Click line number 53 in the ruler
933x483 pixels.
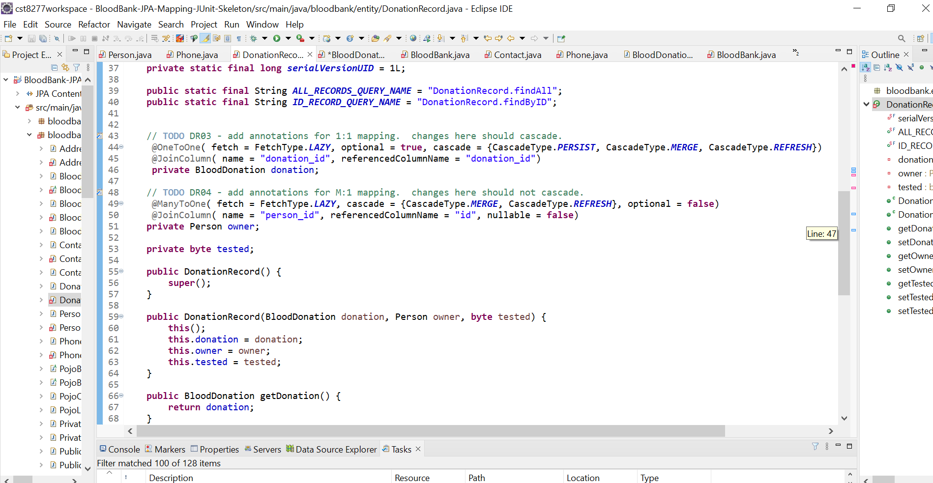click(x=114, y=249)
